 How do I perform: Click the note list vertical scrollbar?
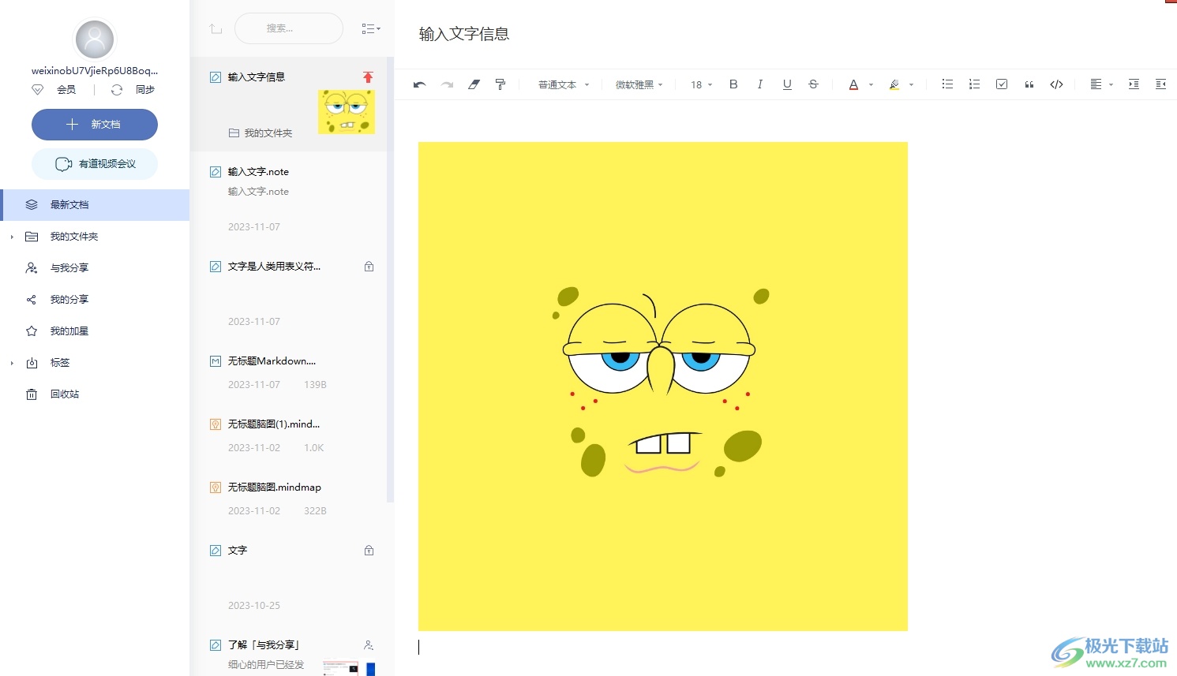[390, 280]
